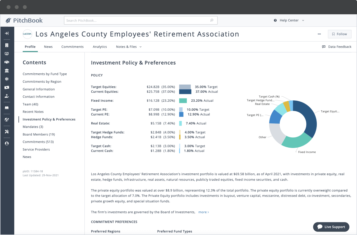This screenshot has width=357, height=235.
Task: Click the search magnifier icon
Action: click(212, 20)
